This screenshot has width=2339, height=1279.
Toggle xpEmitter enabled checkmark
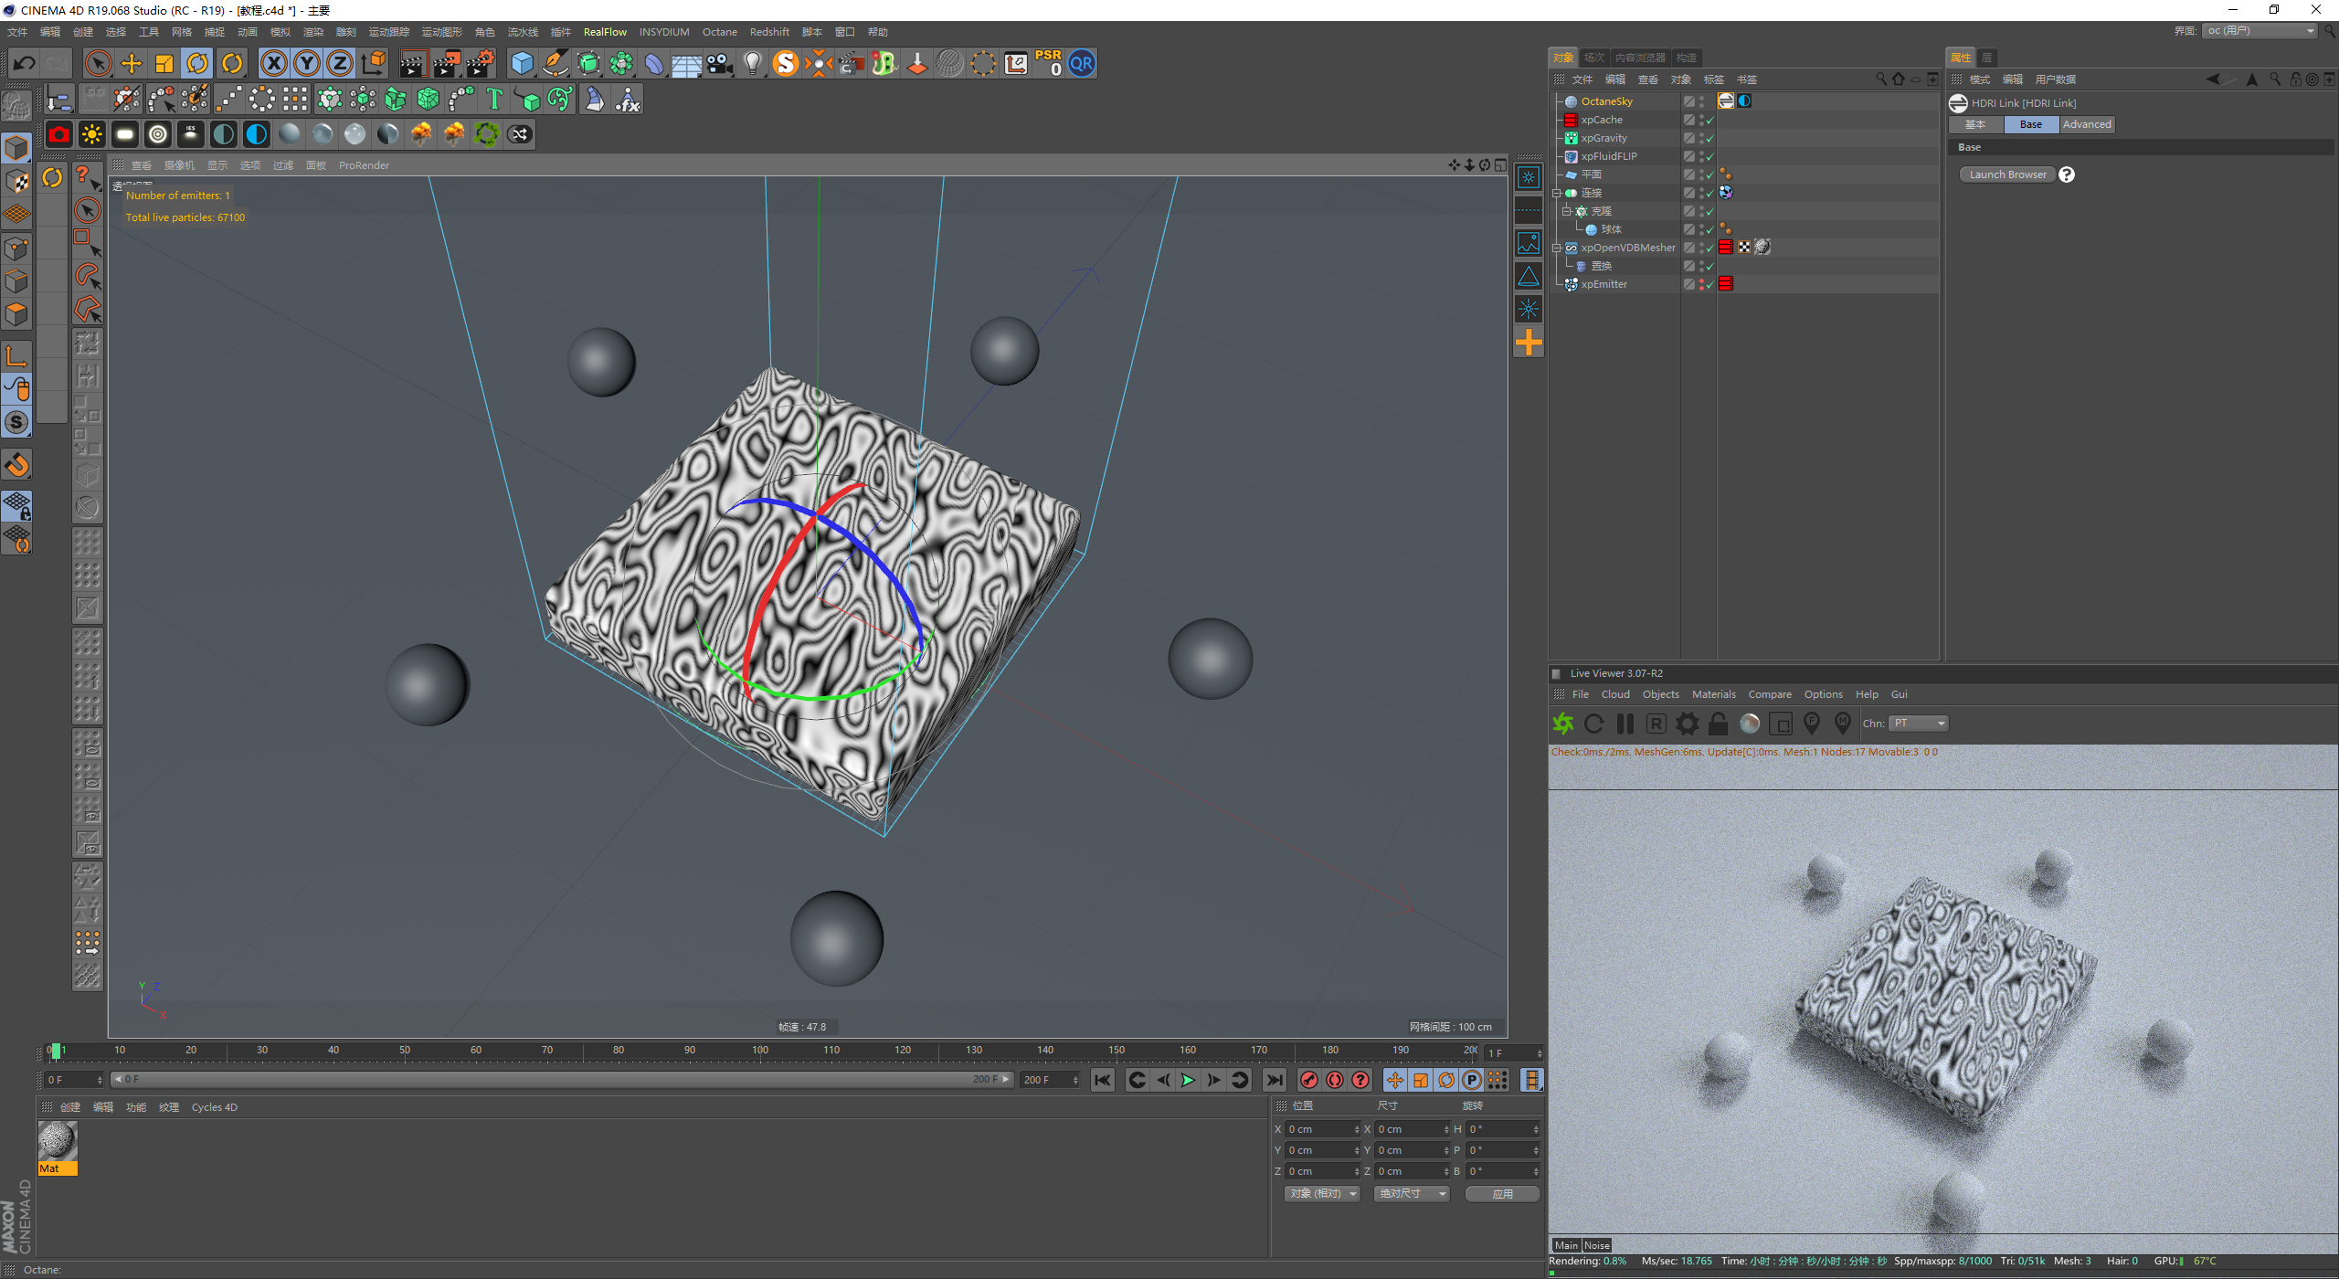(1709, 285)
